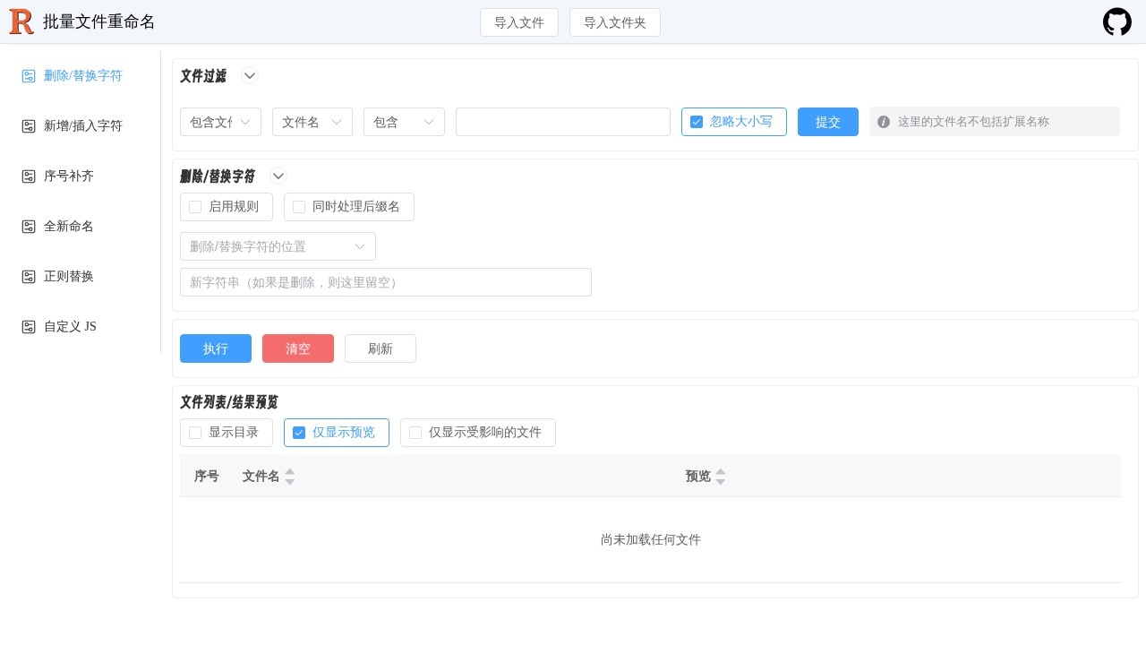This screenshot has width=1146, height=645.
Task: Open the 删除/替换字符的位置 dropdown
Action: (x=278, y=246)
